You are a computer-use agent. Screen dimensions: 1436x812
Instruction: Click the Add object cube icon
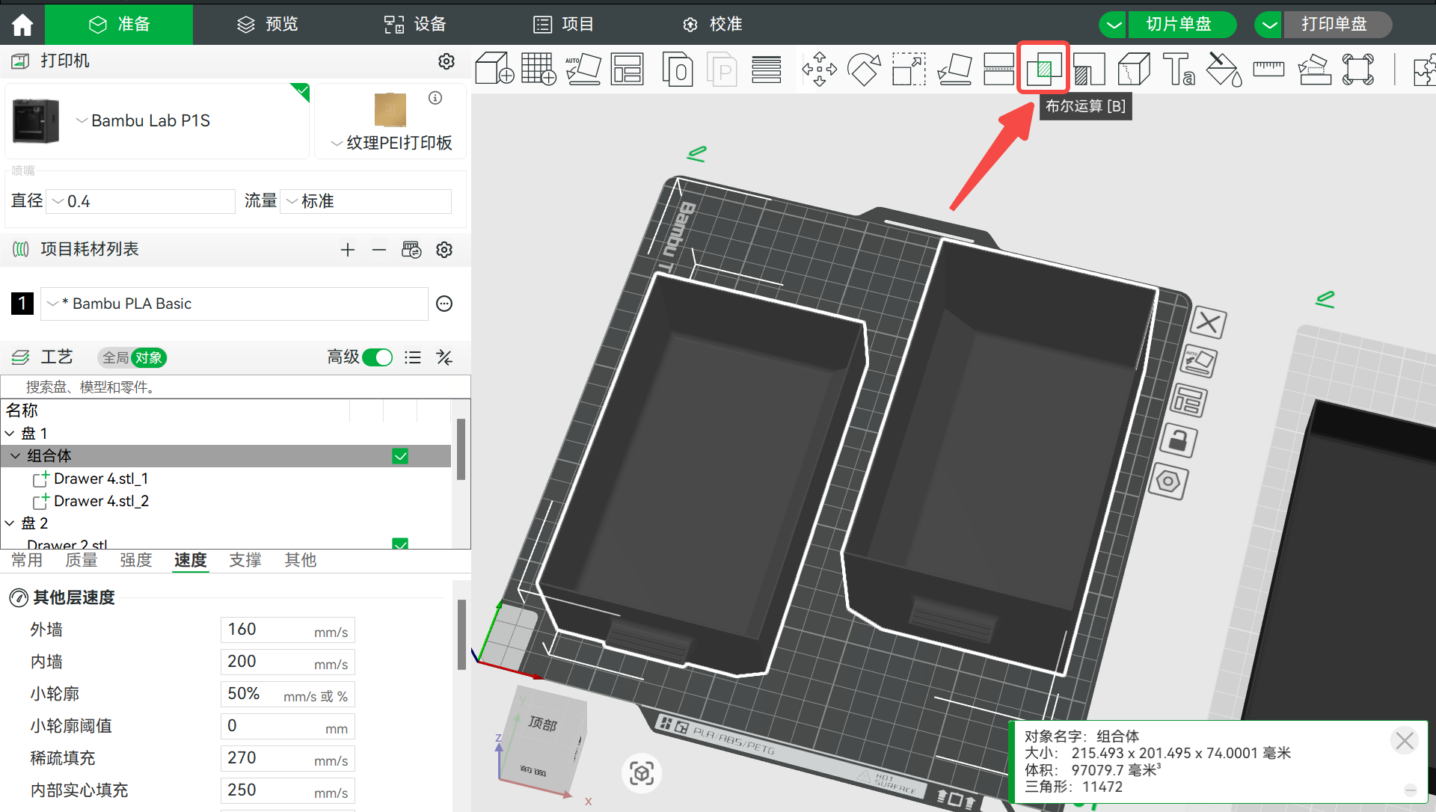(x=494, y=69)
